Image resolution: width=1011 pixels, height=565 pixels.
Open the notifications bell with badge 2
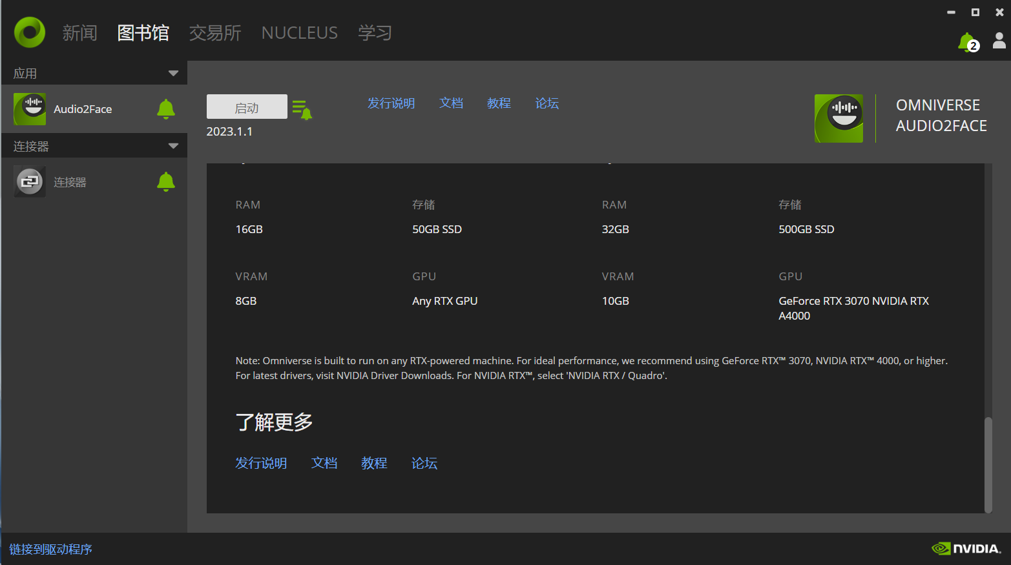pyautogui.click(x=968, y=43)
